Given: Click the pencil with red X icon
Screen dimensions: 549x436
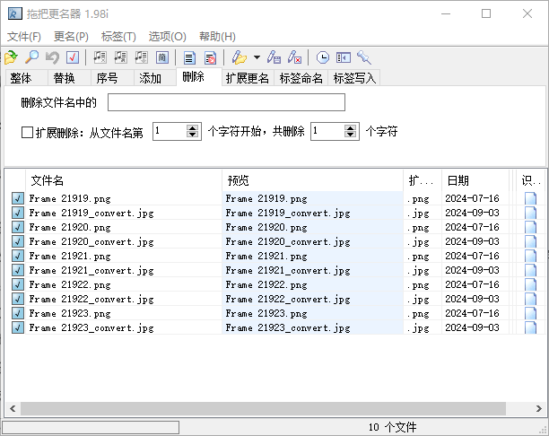Looking at the screenshot, I should click(x=294, y=57).
